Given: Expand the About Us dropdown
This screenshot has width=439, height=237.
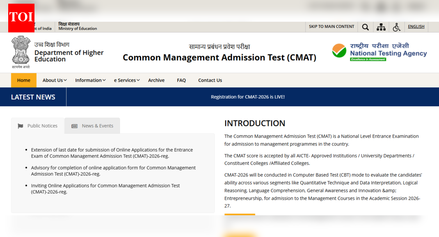Looking at the screenshot, I should click(x=54, y=80).
